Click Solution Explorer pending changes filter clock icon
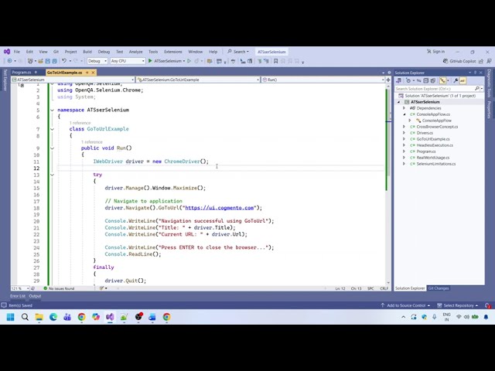 pyautogui.click(x=408, y=80)
